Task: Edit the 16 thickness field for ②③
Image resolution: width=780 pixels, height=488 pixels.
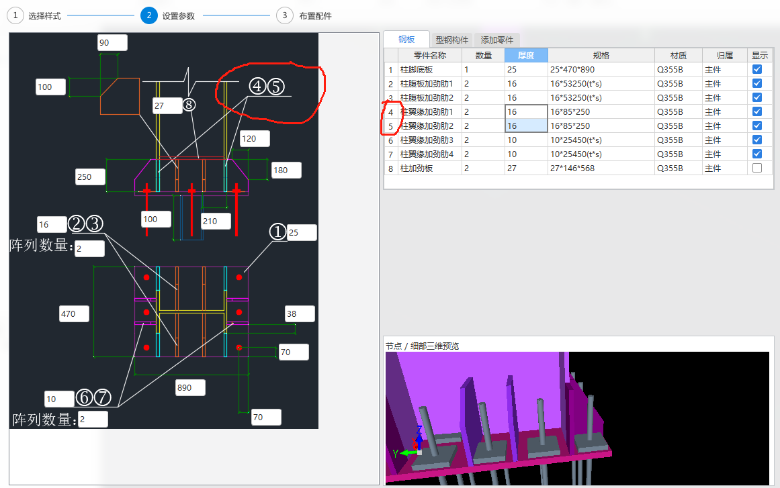Action: click(x=52, y=225)
